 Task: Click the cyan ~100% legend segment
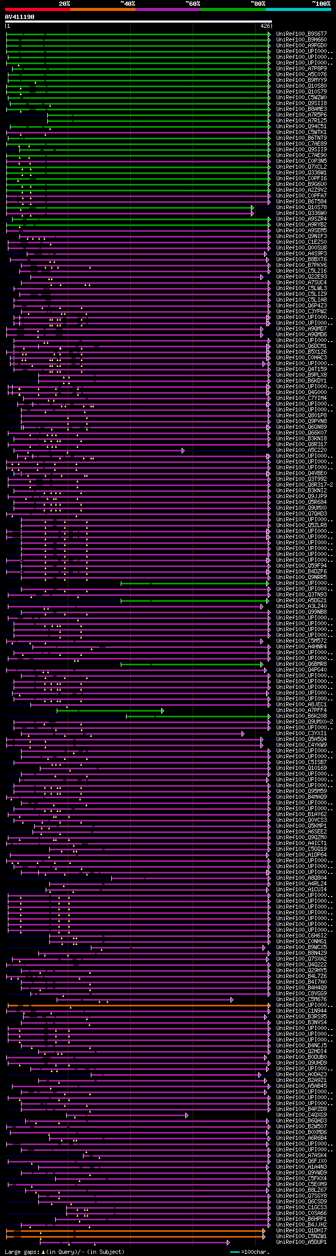(x=298, y=9)
